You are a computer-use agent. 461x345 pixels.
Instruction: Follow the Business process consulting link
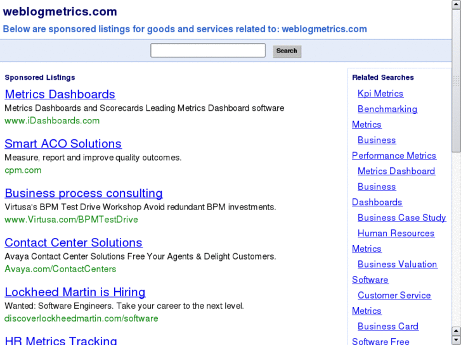coord(83,193)
